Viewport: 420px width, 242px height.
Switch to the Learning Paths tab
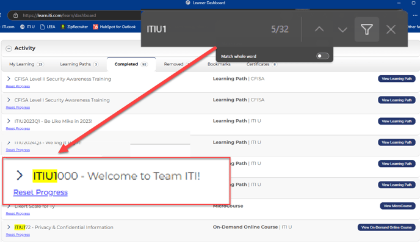(79, 64)
